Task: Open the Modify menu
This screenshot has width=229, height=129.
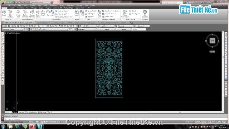Action: coord(62,5)
